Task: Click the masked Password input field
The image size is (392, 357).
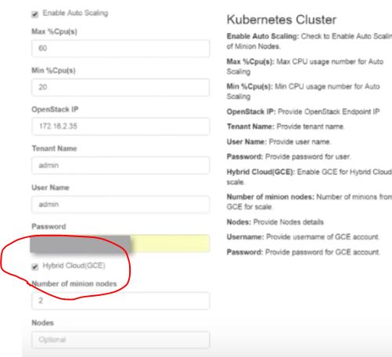Action: (x=120, y=243)
